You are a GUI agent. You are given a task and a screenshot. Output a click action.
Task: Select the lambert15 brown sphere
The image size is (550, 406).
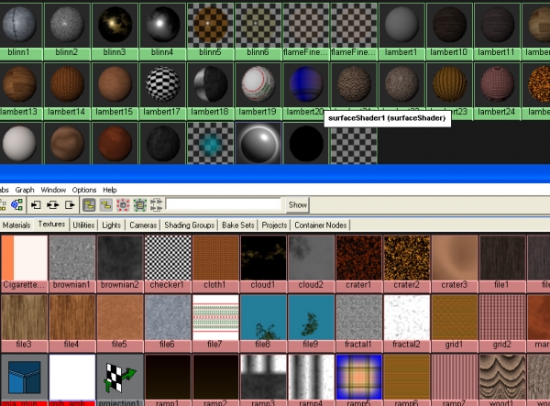click(x=115, y=85)
